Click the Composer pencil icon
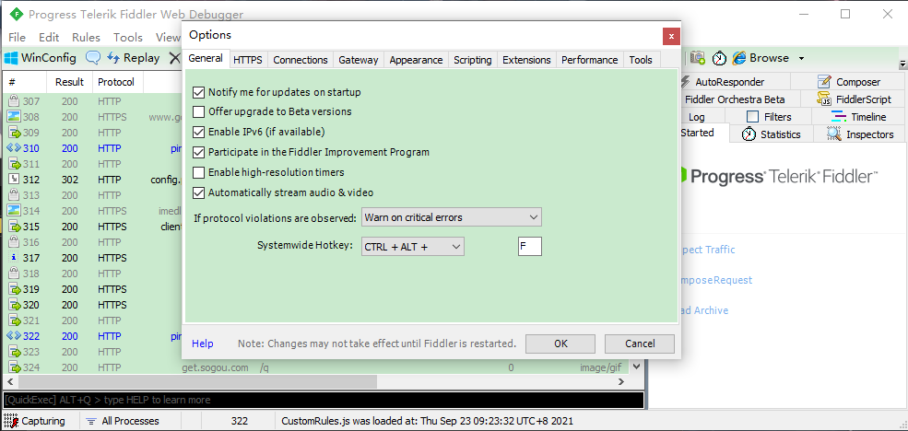The height and width of the screenshot is (431, 908). click(825, 82)
